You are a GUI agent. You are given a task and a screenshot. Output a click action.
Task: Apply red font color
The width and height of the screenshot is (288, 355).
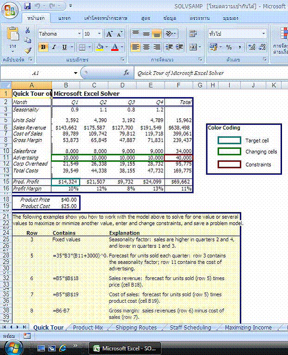[115, 47]
